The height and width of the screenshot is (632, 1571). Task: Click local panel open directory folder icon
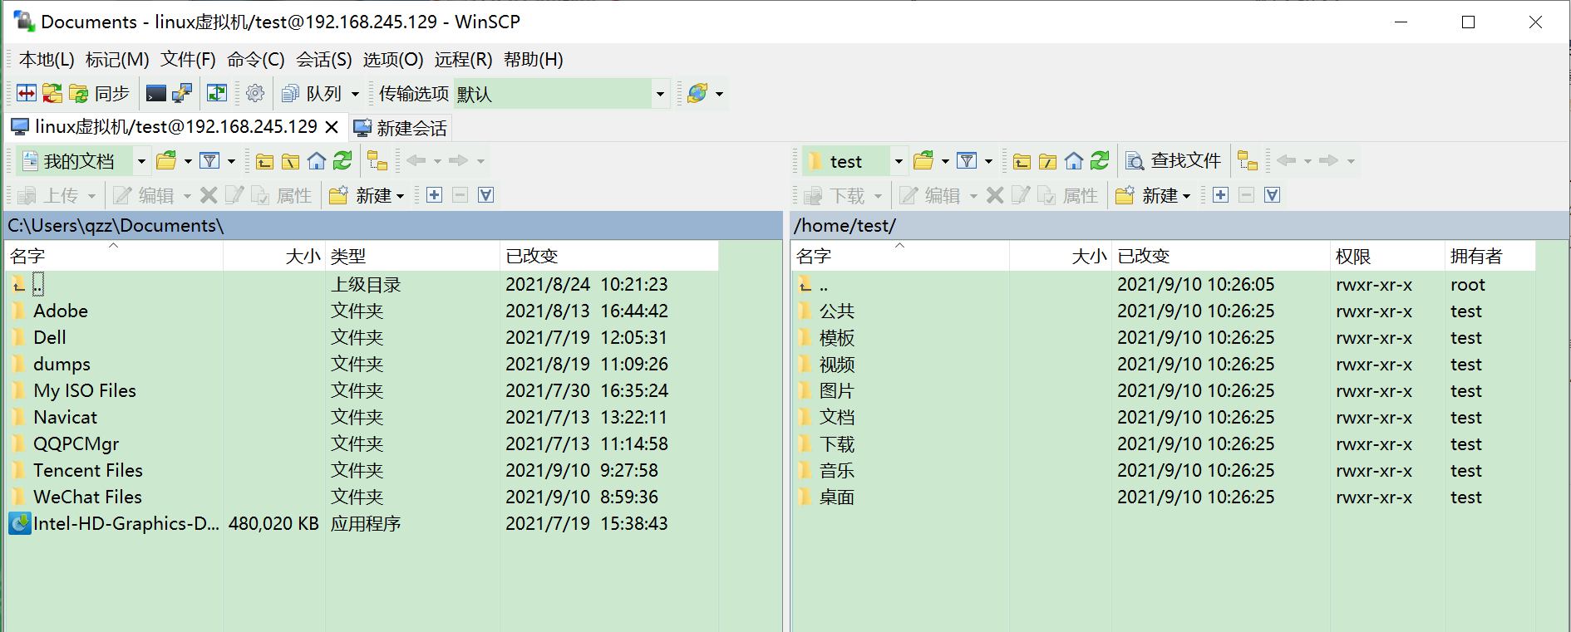point(167,160)
